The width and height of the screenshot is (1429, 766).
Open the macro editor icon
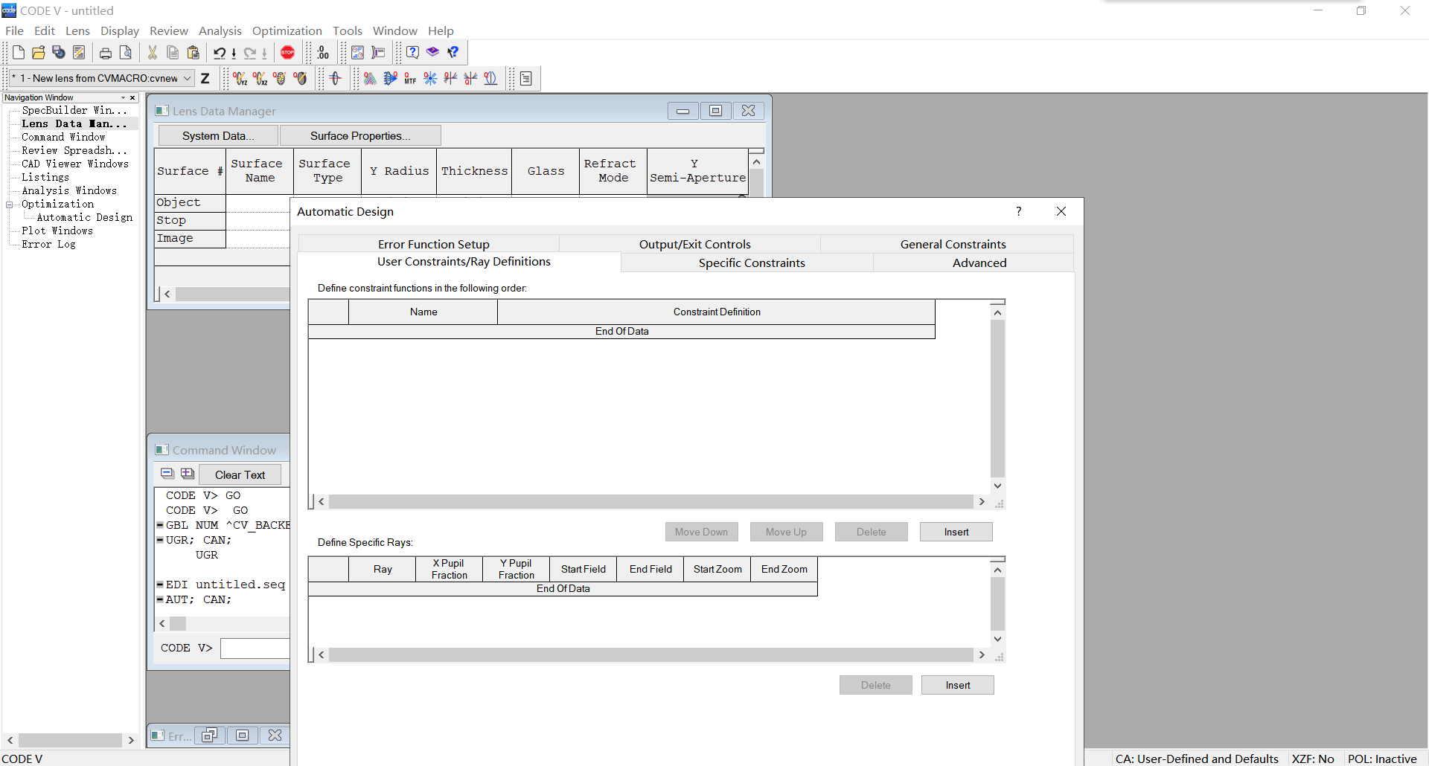coord(79,52)
